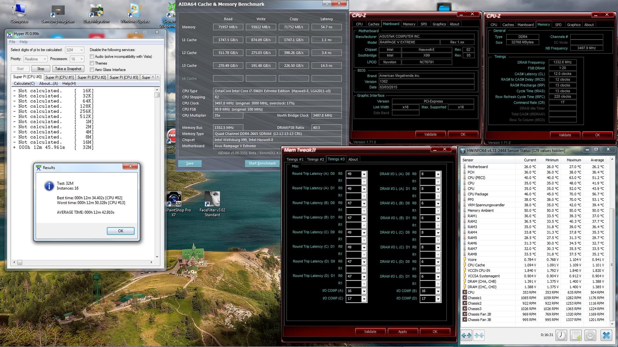Screen dimensions: 618x347
Task: Launch PaintShop Pro X7 from the desktop
Action: click(174, 204)
